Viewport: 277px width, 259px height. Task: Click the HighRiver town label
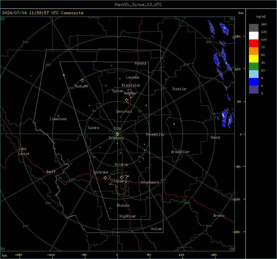(x=128, y=216)
